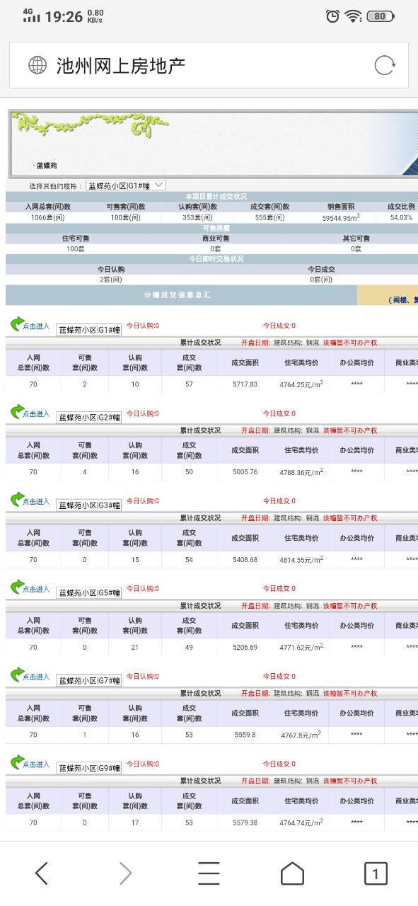The image size is (418, 906).
Task: Click 点击进入 link for G7# building
Action: click(36, 677)
